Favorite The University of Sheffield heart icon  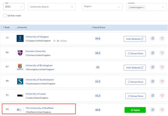pyautogui.click(x=162, y=110)
